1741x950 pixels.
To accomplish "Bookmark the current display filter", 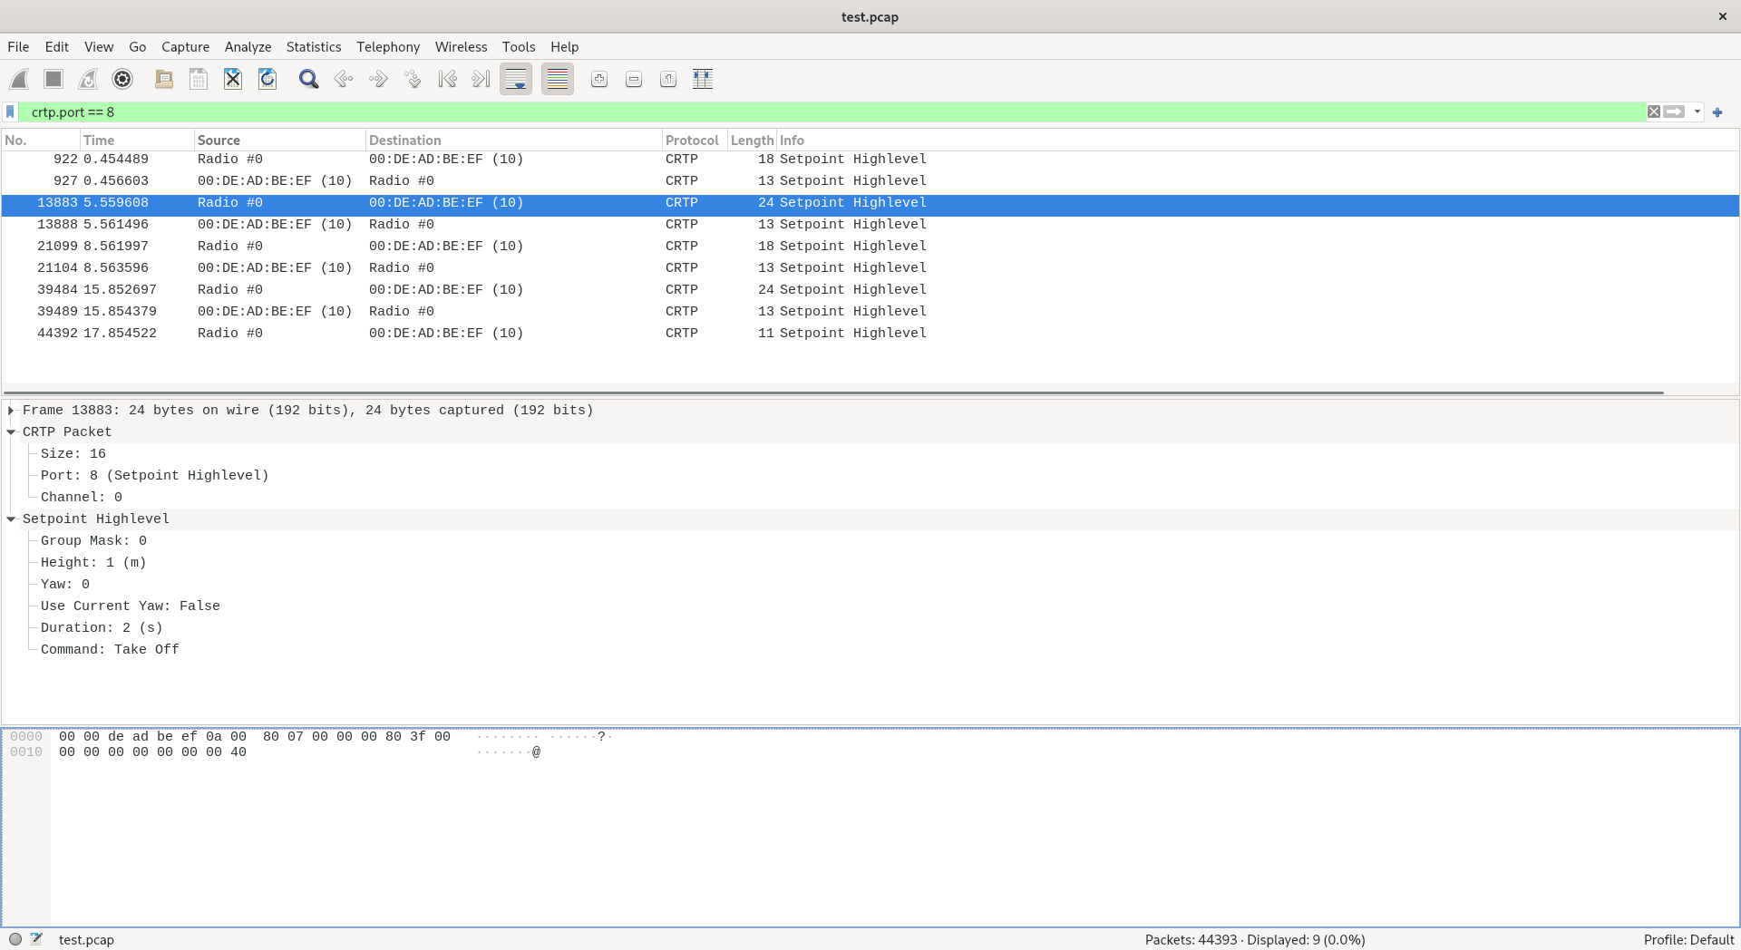I will (10, 111).
